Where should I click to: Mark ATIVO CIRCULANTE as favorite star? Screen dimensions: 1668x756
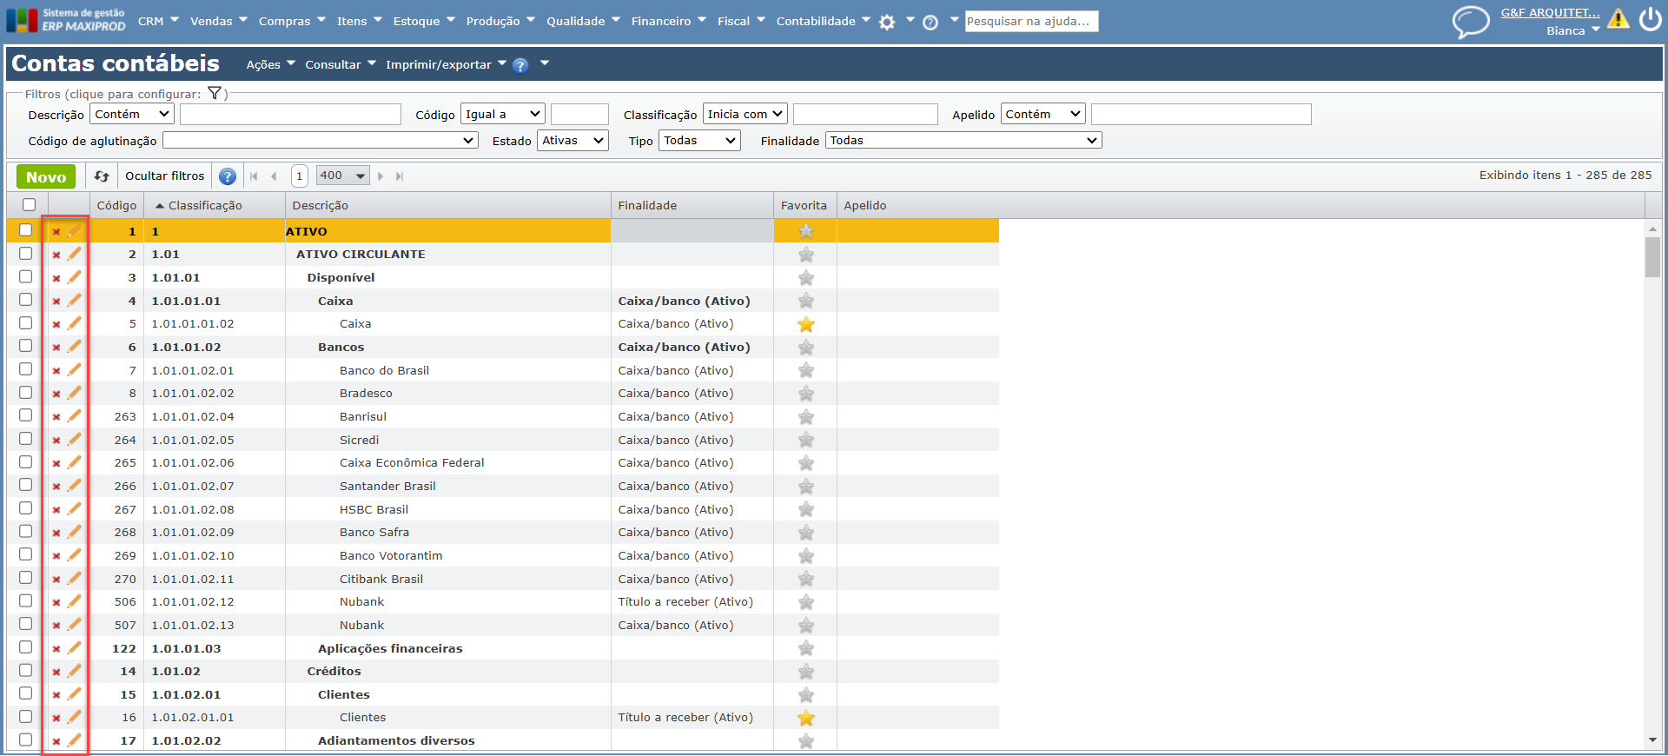805,255
